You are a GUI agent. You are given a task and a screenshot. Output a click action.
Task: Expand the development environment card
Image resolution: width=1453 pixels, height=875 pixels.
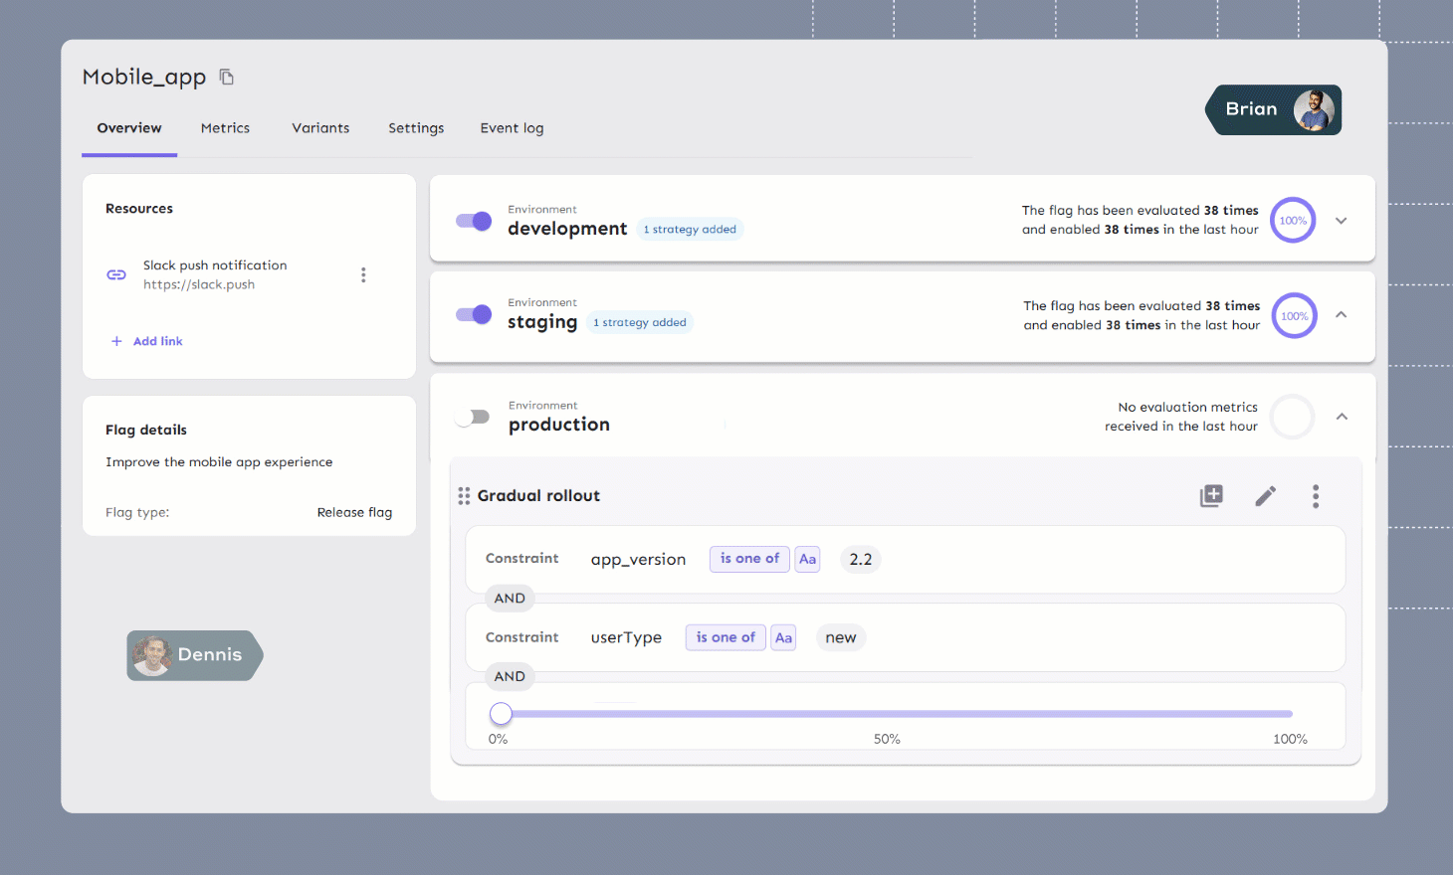tap(1341, 221)
